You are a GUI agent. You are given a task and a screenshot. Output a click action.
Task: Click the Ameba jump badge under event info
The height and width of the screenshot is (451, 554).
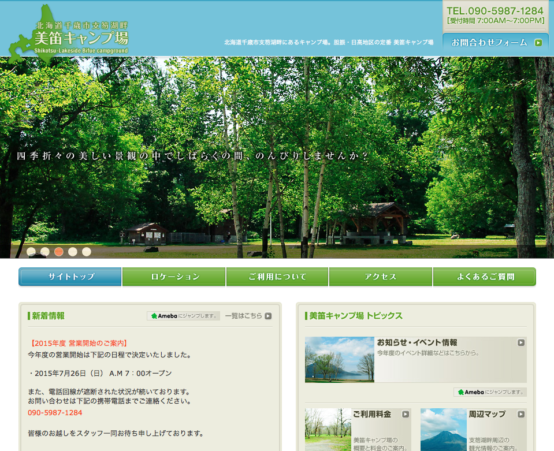click(x=490, y=392)
